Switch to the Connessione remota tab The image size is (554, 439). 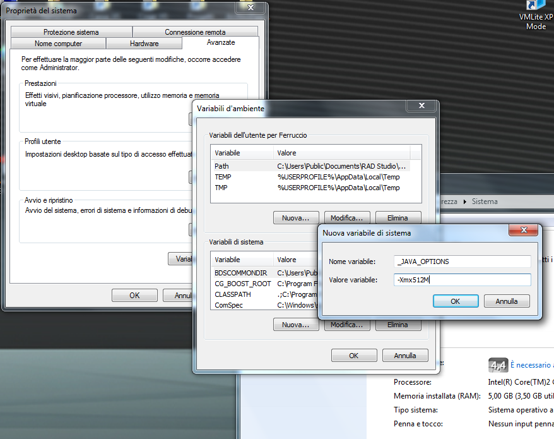(x=195, y=32)
